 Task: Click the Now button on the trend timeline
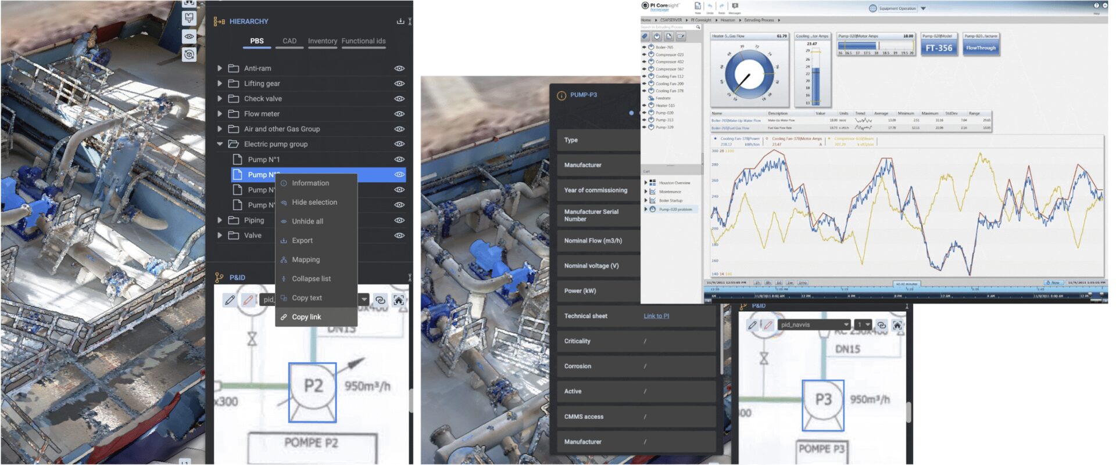(x=1053, y=283)
